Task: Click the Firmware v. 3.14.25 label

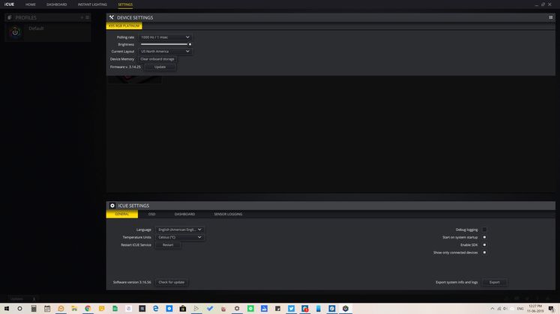Action: 125,67
